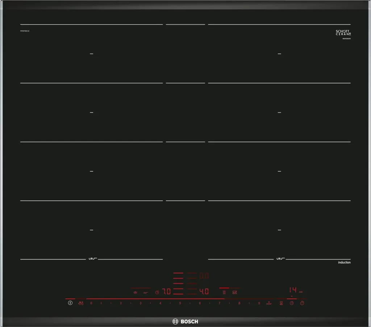Tap the clock timer symbol
This screenshot has width=371, height=327.
(292, 303)
